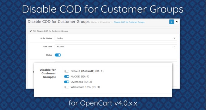The height and width of the screenshot is (110, 206).
Task: Turn off the Overseas (ID: 2) toggle
Action: click(67, 82)
